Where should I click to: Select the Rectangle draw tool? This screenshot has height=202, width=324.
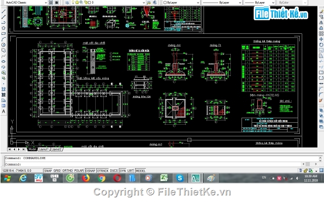4,34
